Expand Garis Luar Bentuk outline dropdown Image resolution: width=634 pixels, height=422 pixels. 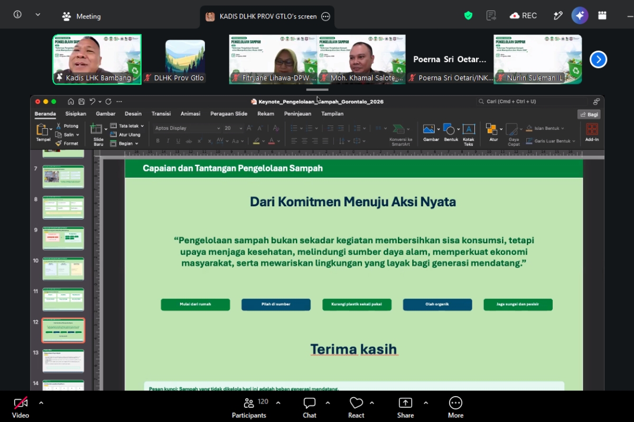click(x=573, y=141)
